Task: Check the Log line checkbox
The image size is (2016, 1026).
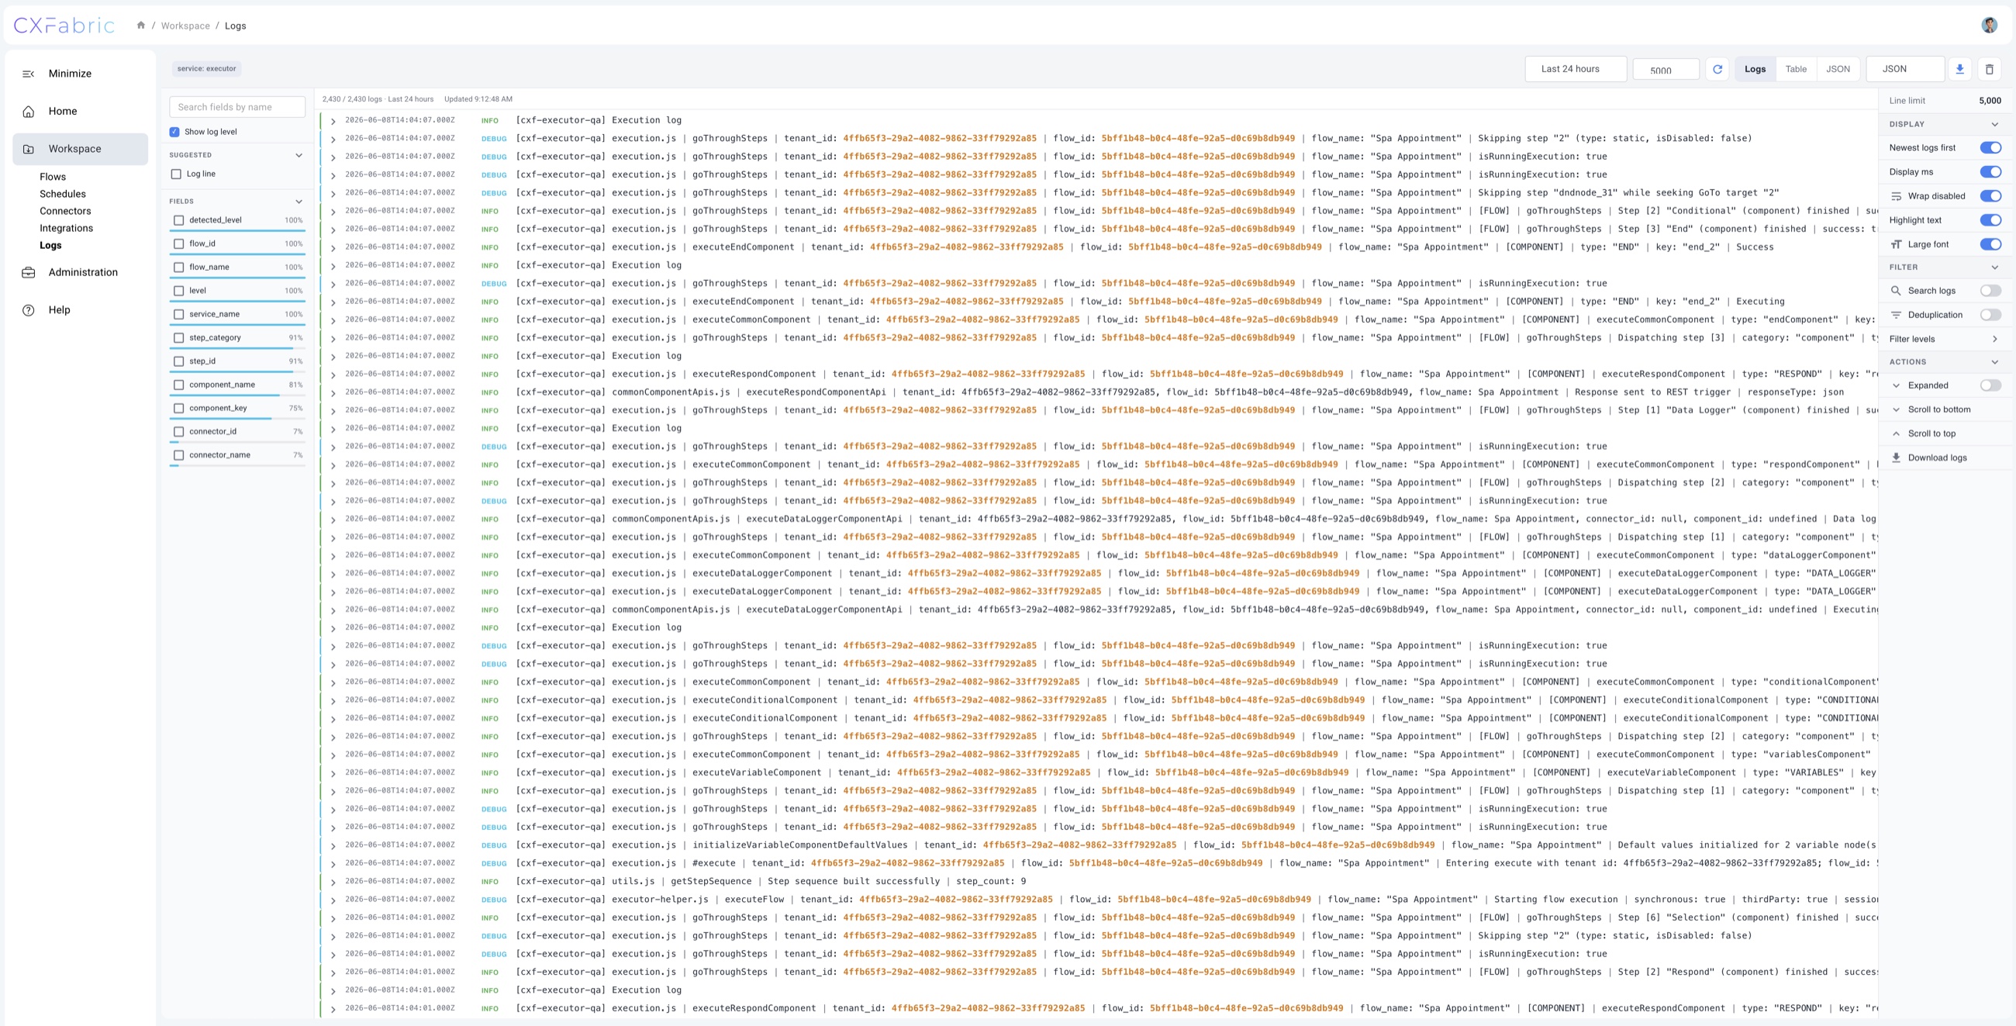Action: 176,174
